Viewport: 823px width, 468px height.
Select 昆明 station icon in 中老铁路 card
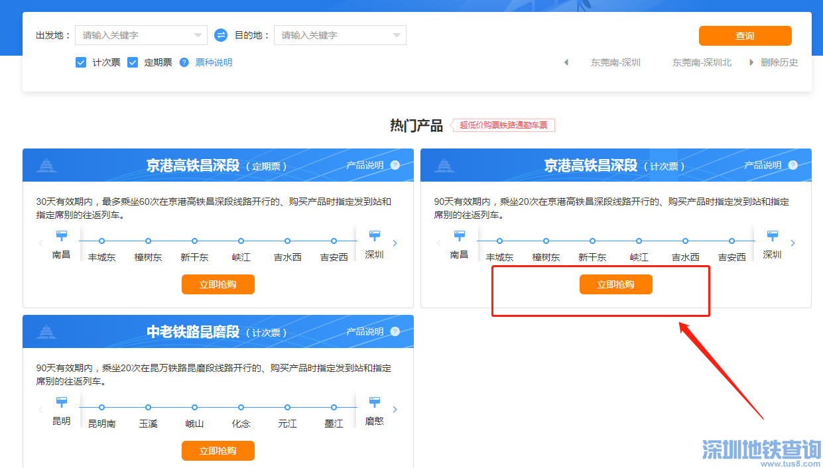(x=62, y=402)
